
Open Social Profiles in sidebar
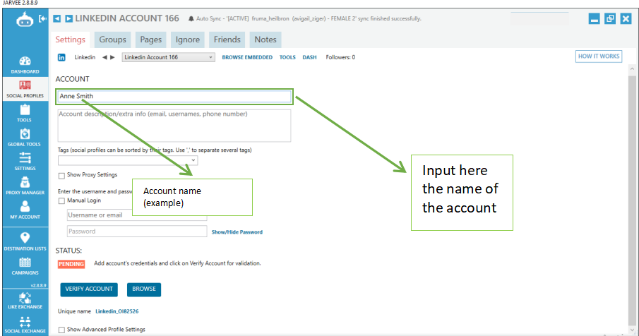tap(25, 89)
